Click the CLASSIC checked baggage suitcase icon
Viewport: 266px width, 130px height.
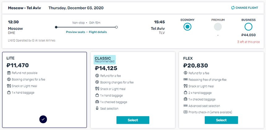97,102
